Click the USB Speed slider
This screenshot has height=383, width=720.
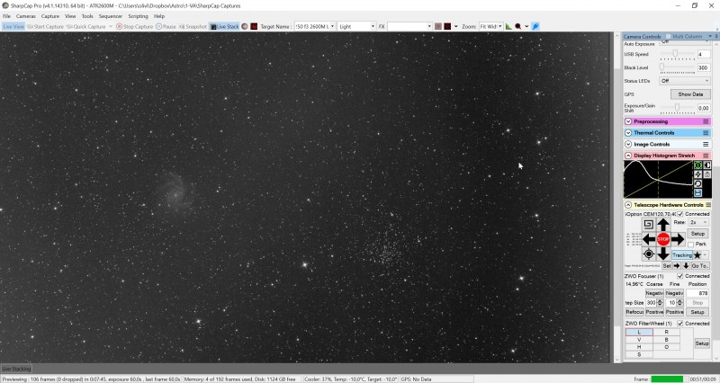(x=678, y=54)
